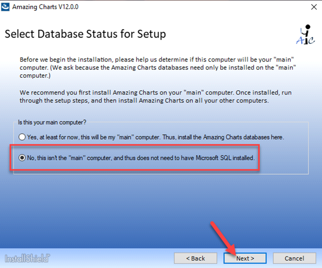Click the InstallShield logo at bottom left

click(27, 258)
